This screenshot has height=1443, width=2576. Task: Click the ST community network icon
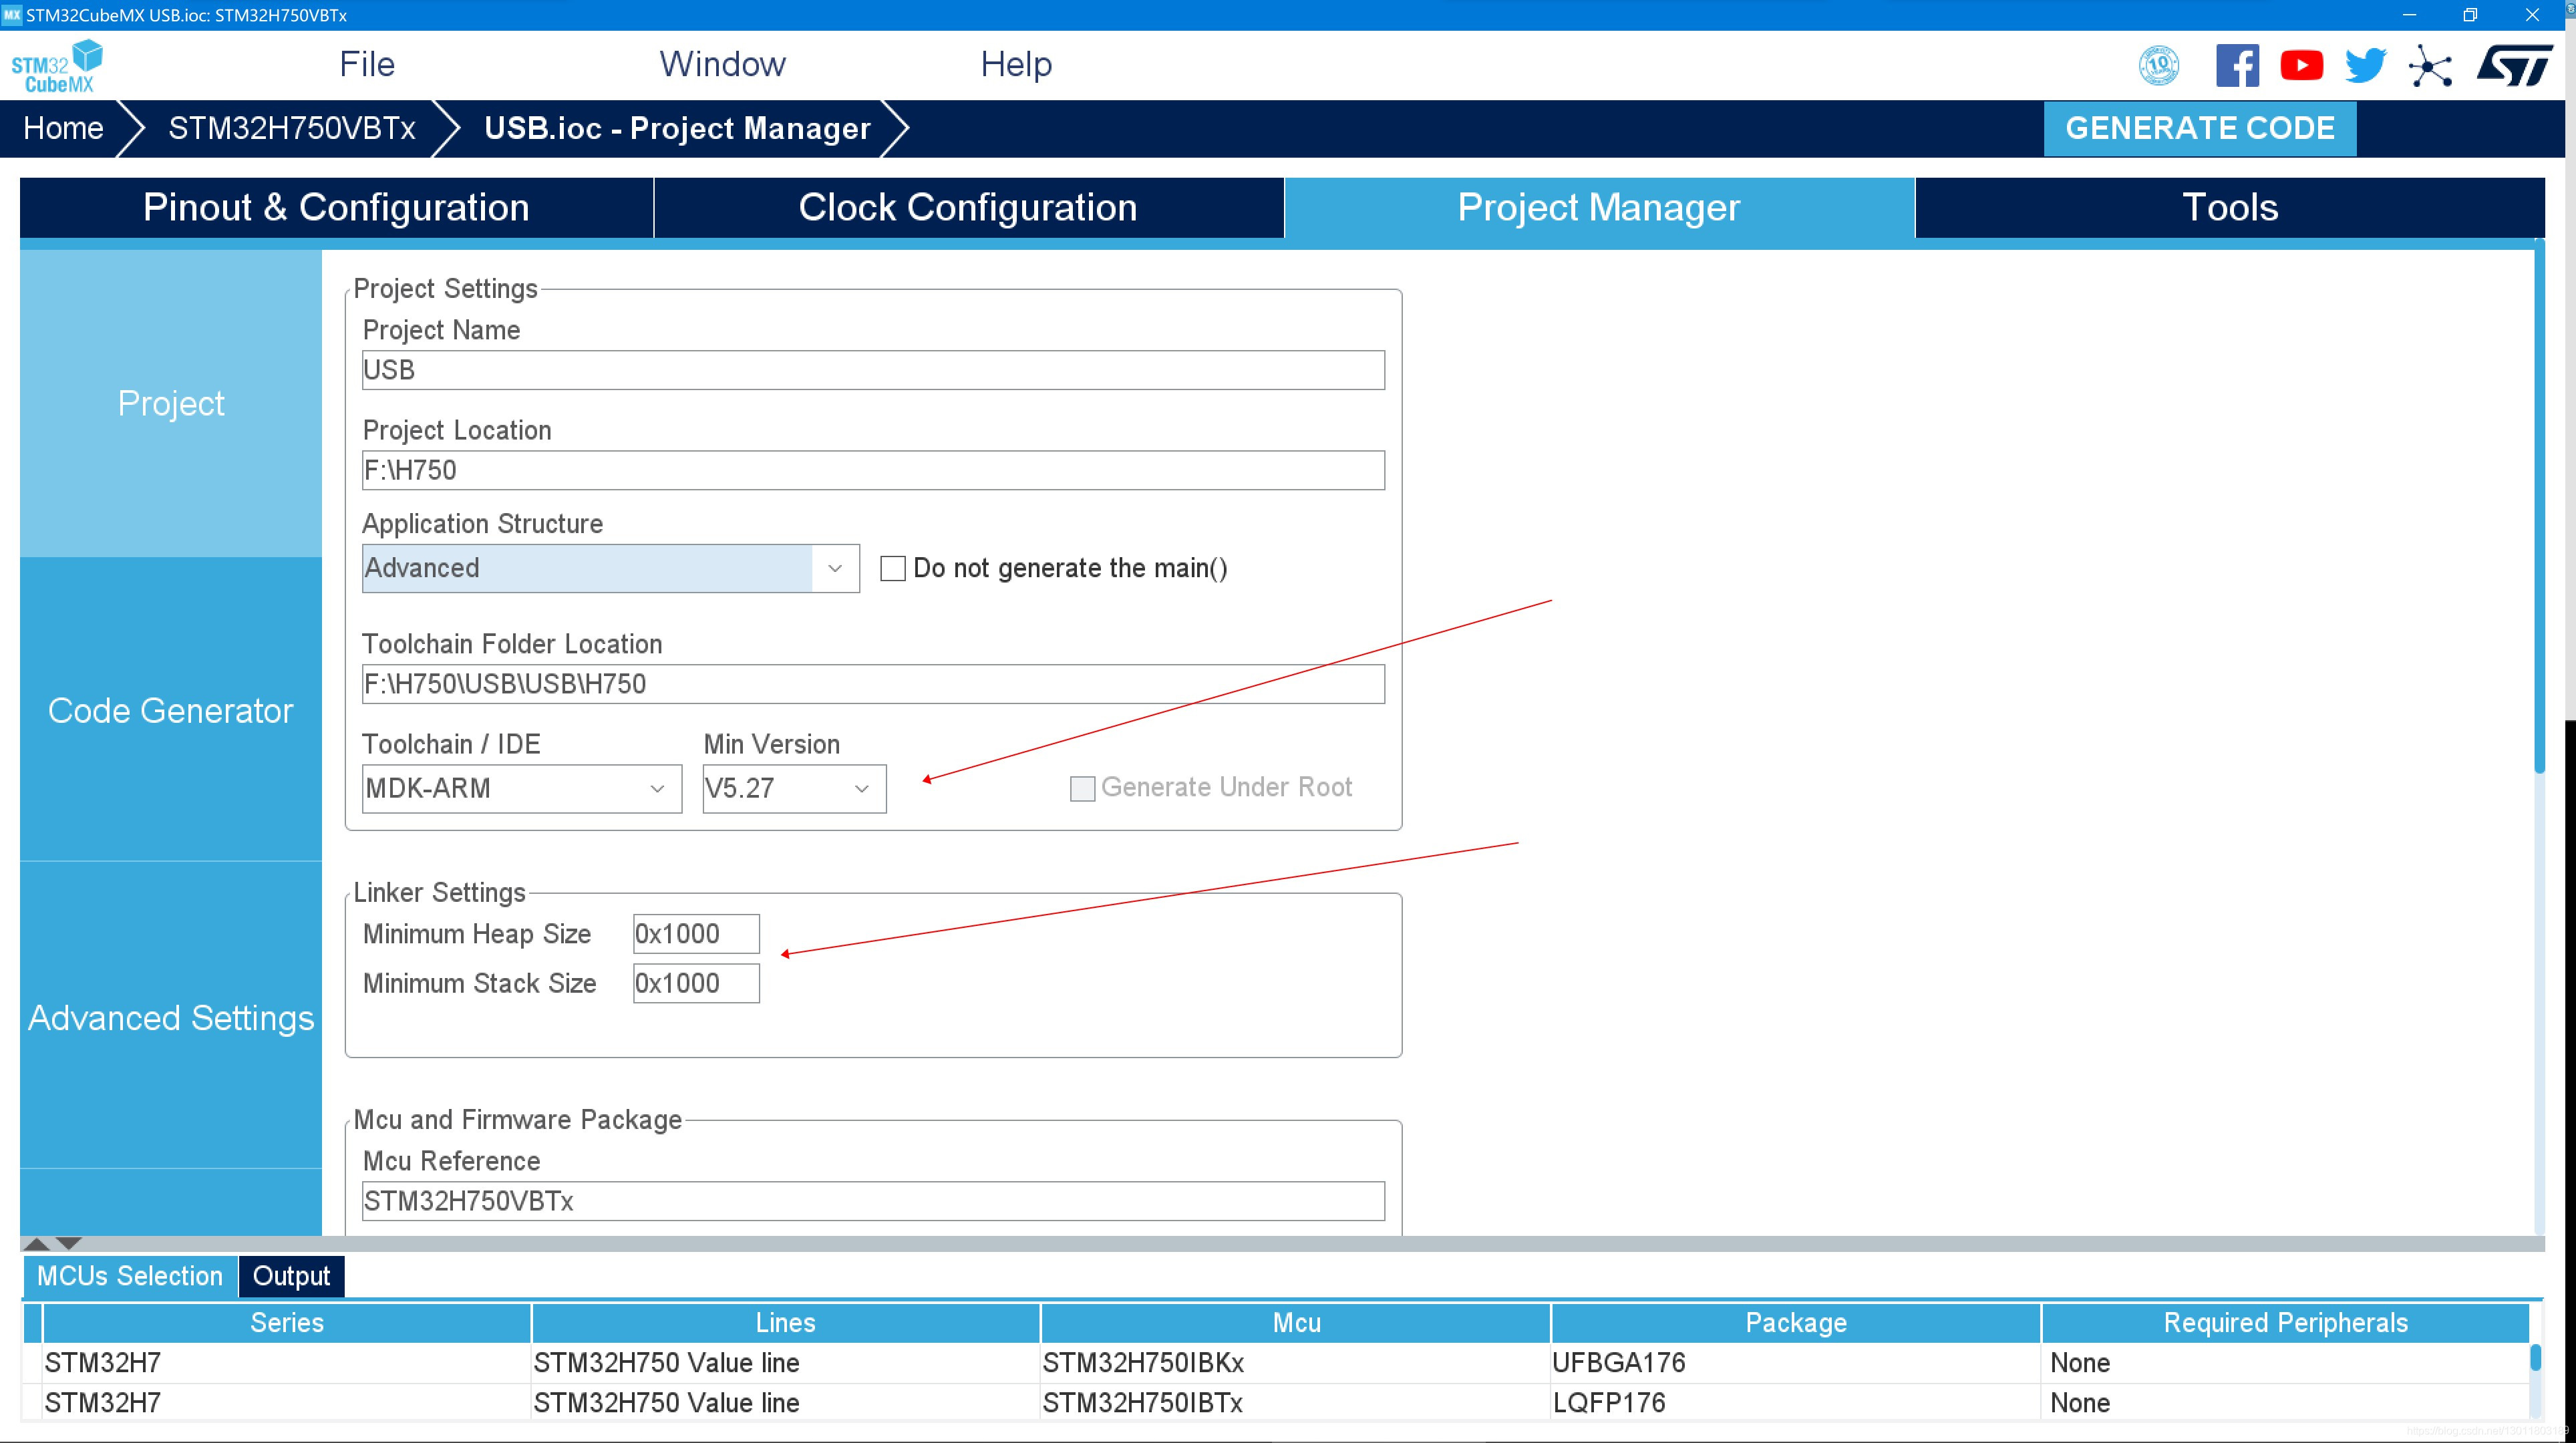tap(2430, 67)
